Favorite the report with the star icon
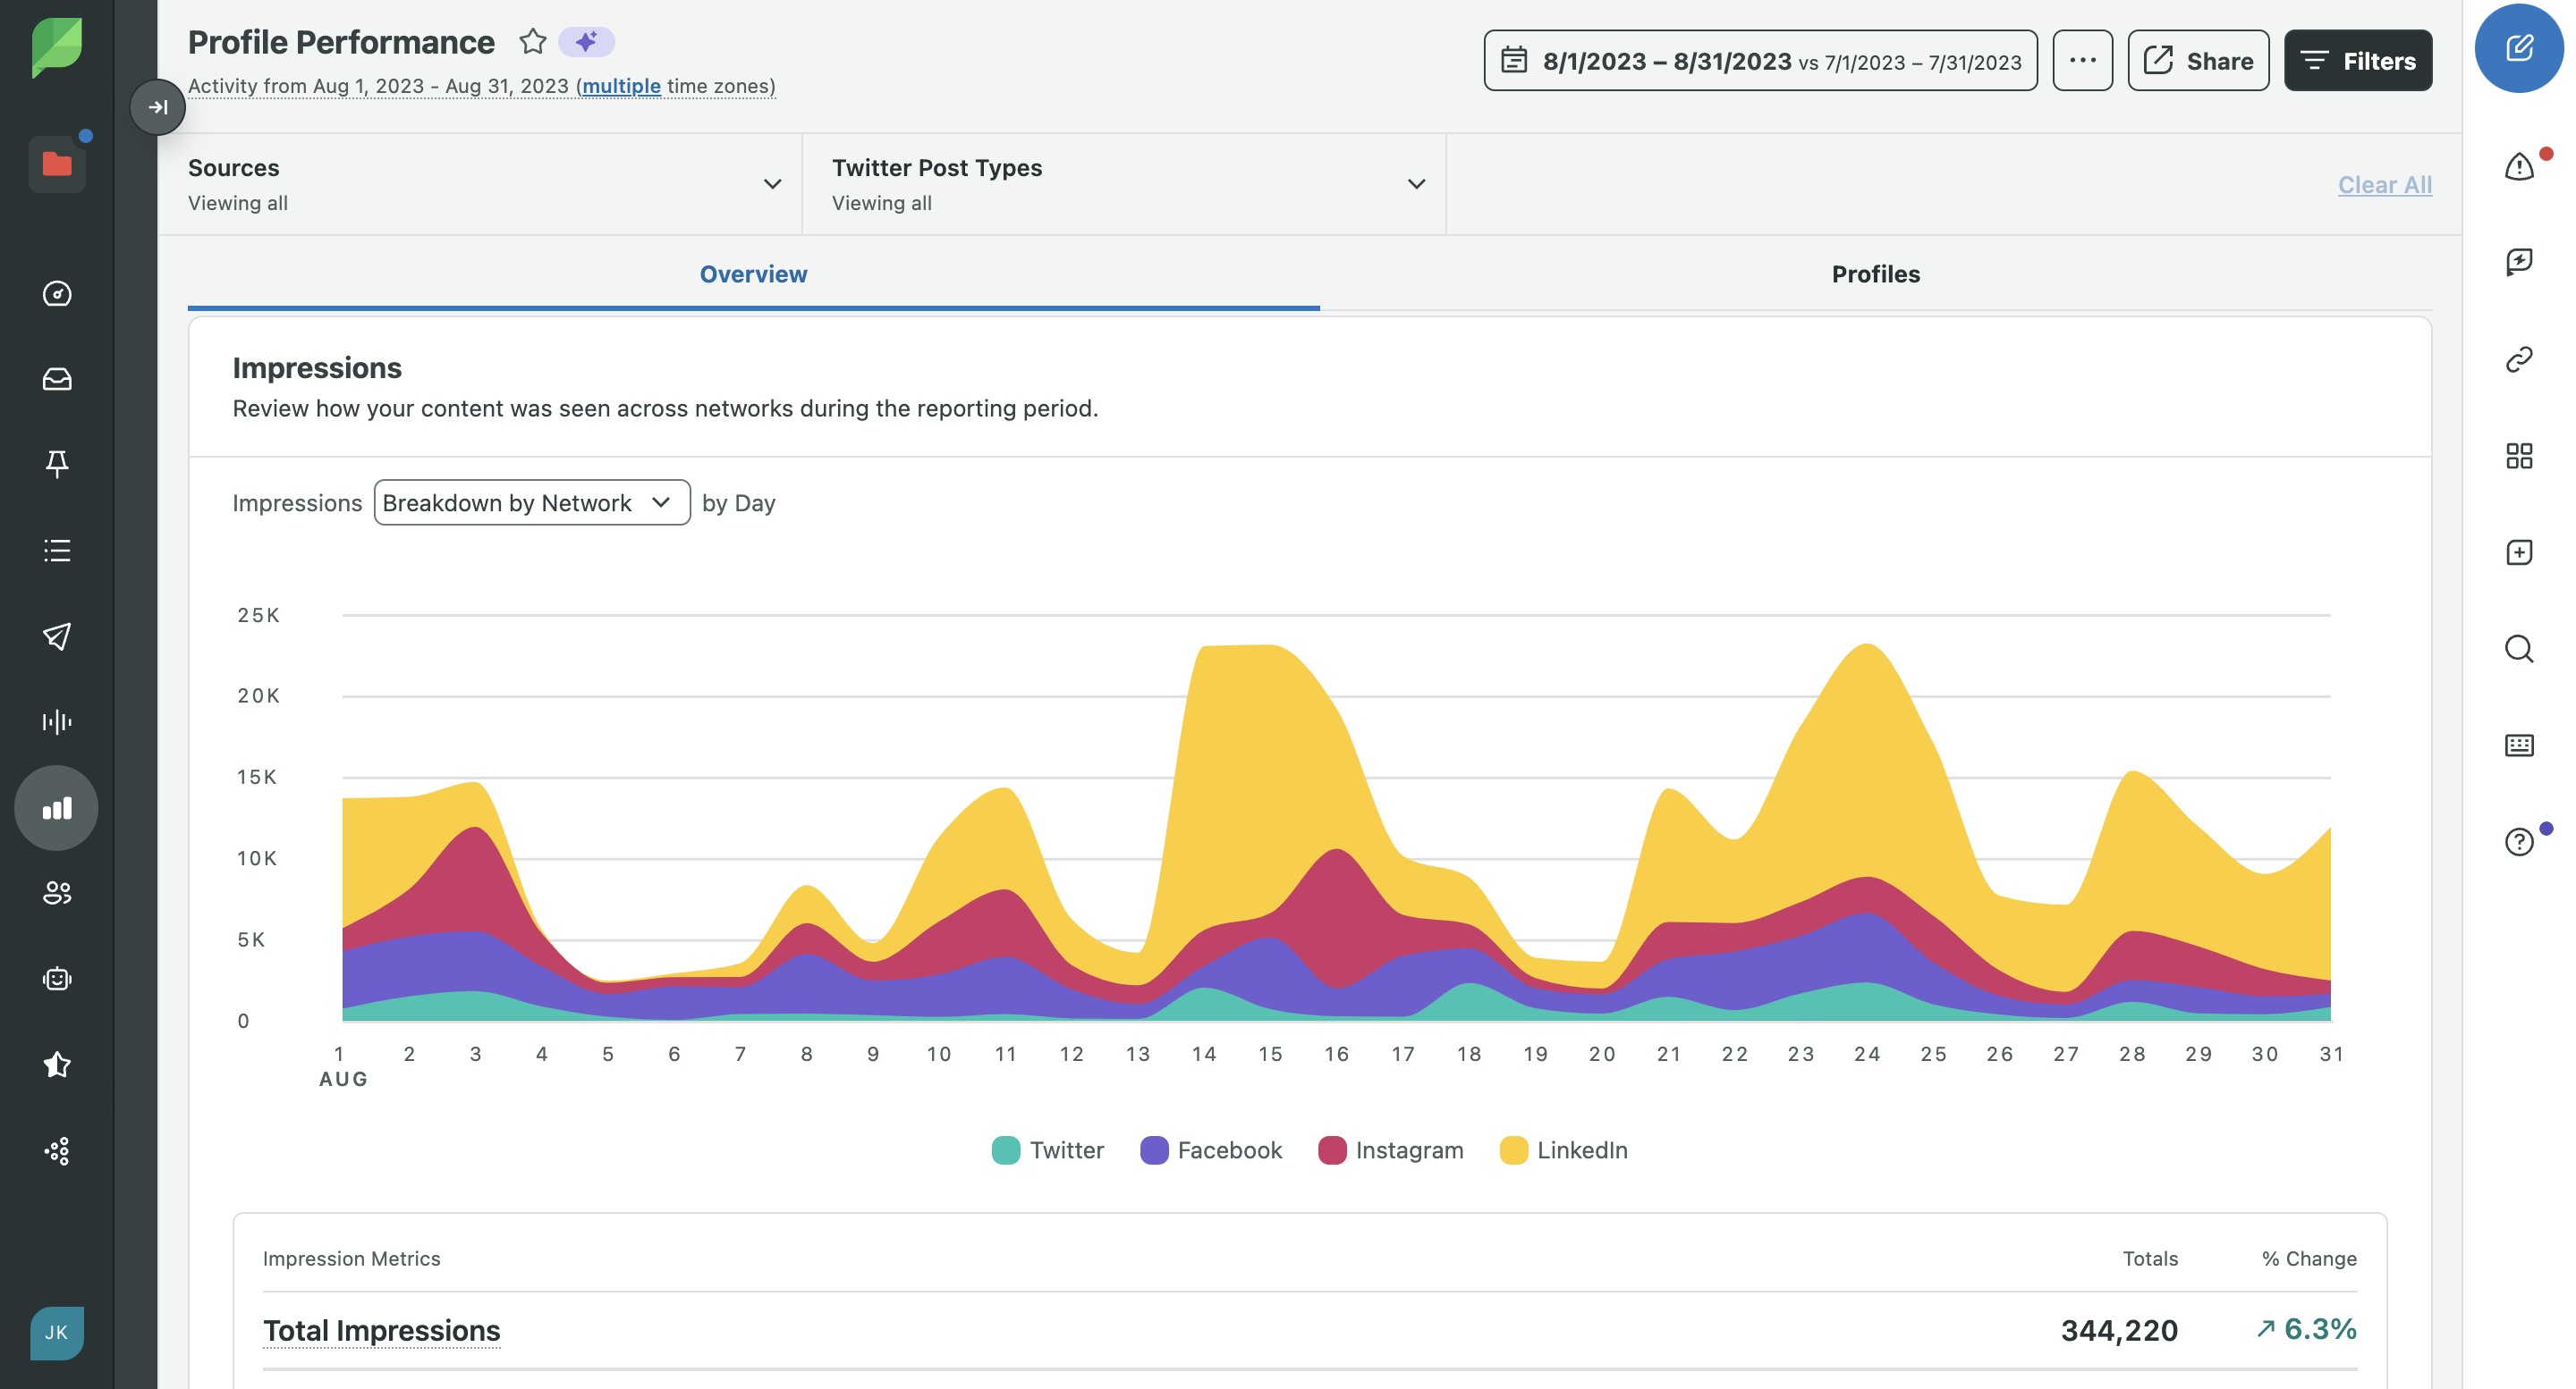2576x1389 pixels. tap(533, 42)
